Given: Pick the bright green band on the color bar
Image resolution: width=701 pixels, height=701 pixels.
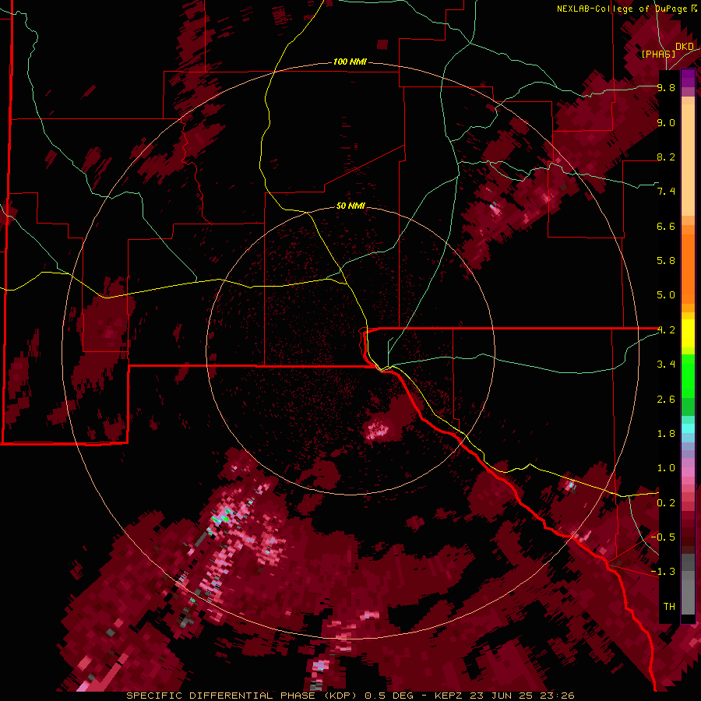Looking at the screenshot, I should pyautogui.click(x=688, y=377).
